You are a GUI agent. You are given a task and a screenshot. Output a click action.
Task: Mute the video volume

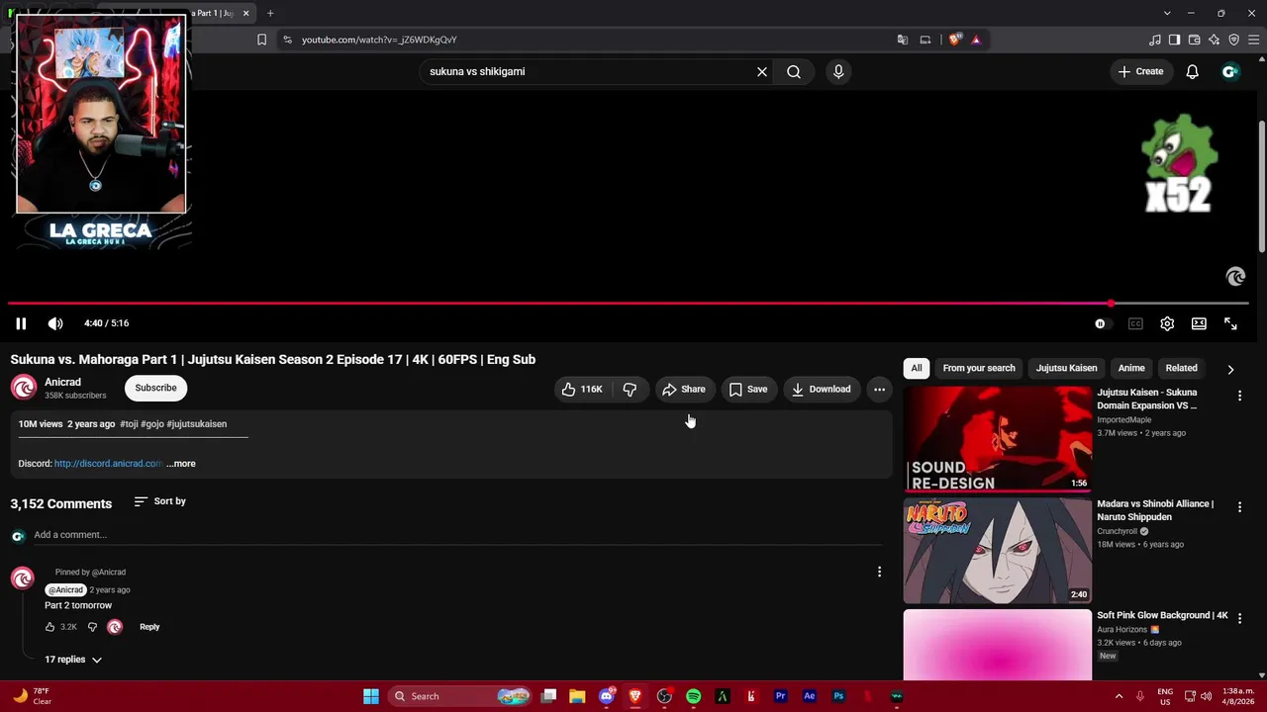(x=55, y=323)
